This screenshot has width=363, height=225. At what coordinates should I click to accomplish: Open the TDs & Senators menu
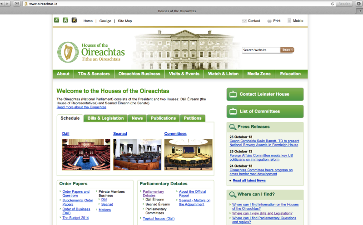tap(94, 74)
